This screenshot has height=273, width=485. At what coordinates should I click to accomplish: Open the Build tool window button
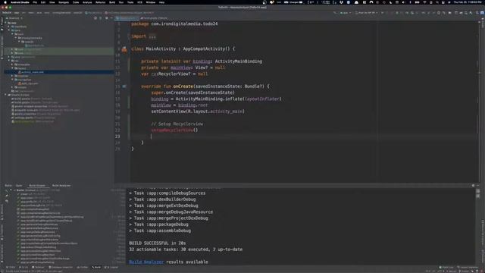(96, 267)
